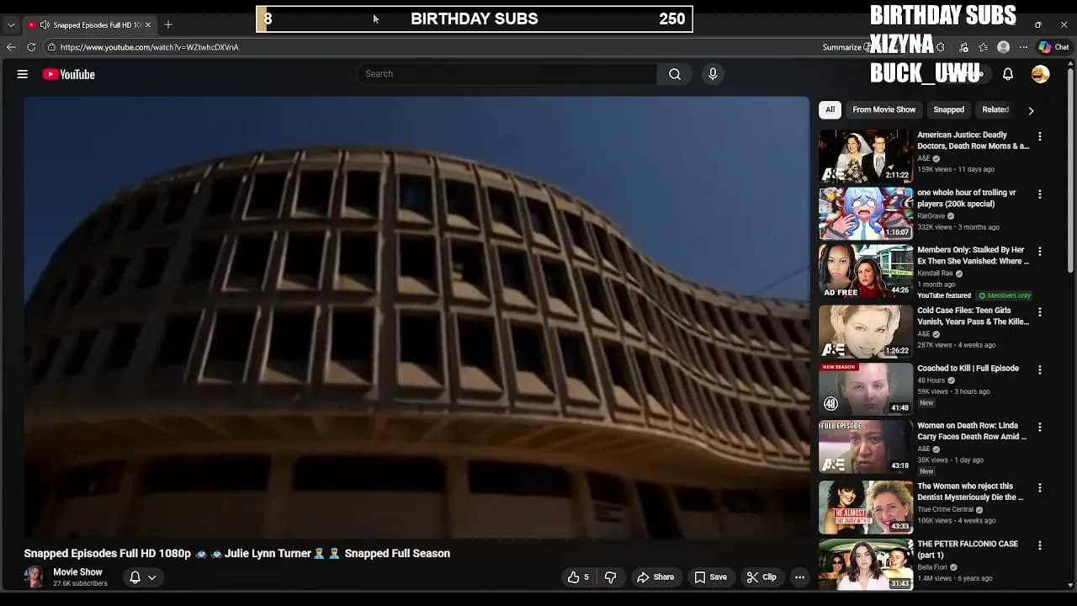
Task: Open the tab search dropdown chevron
Action: pyautogui.click(x=11, y=24)
